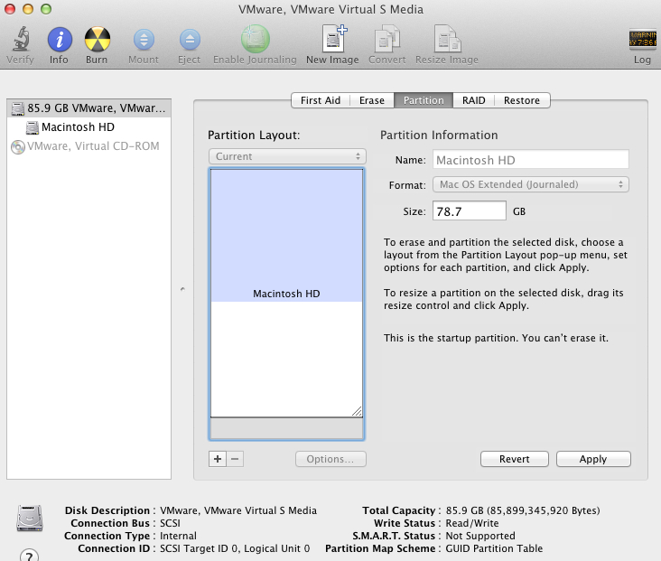Select the 85.9 GB VMware disk
The height and width of the screenshot is (561, 661).
click(x=89, y=108)
